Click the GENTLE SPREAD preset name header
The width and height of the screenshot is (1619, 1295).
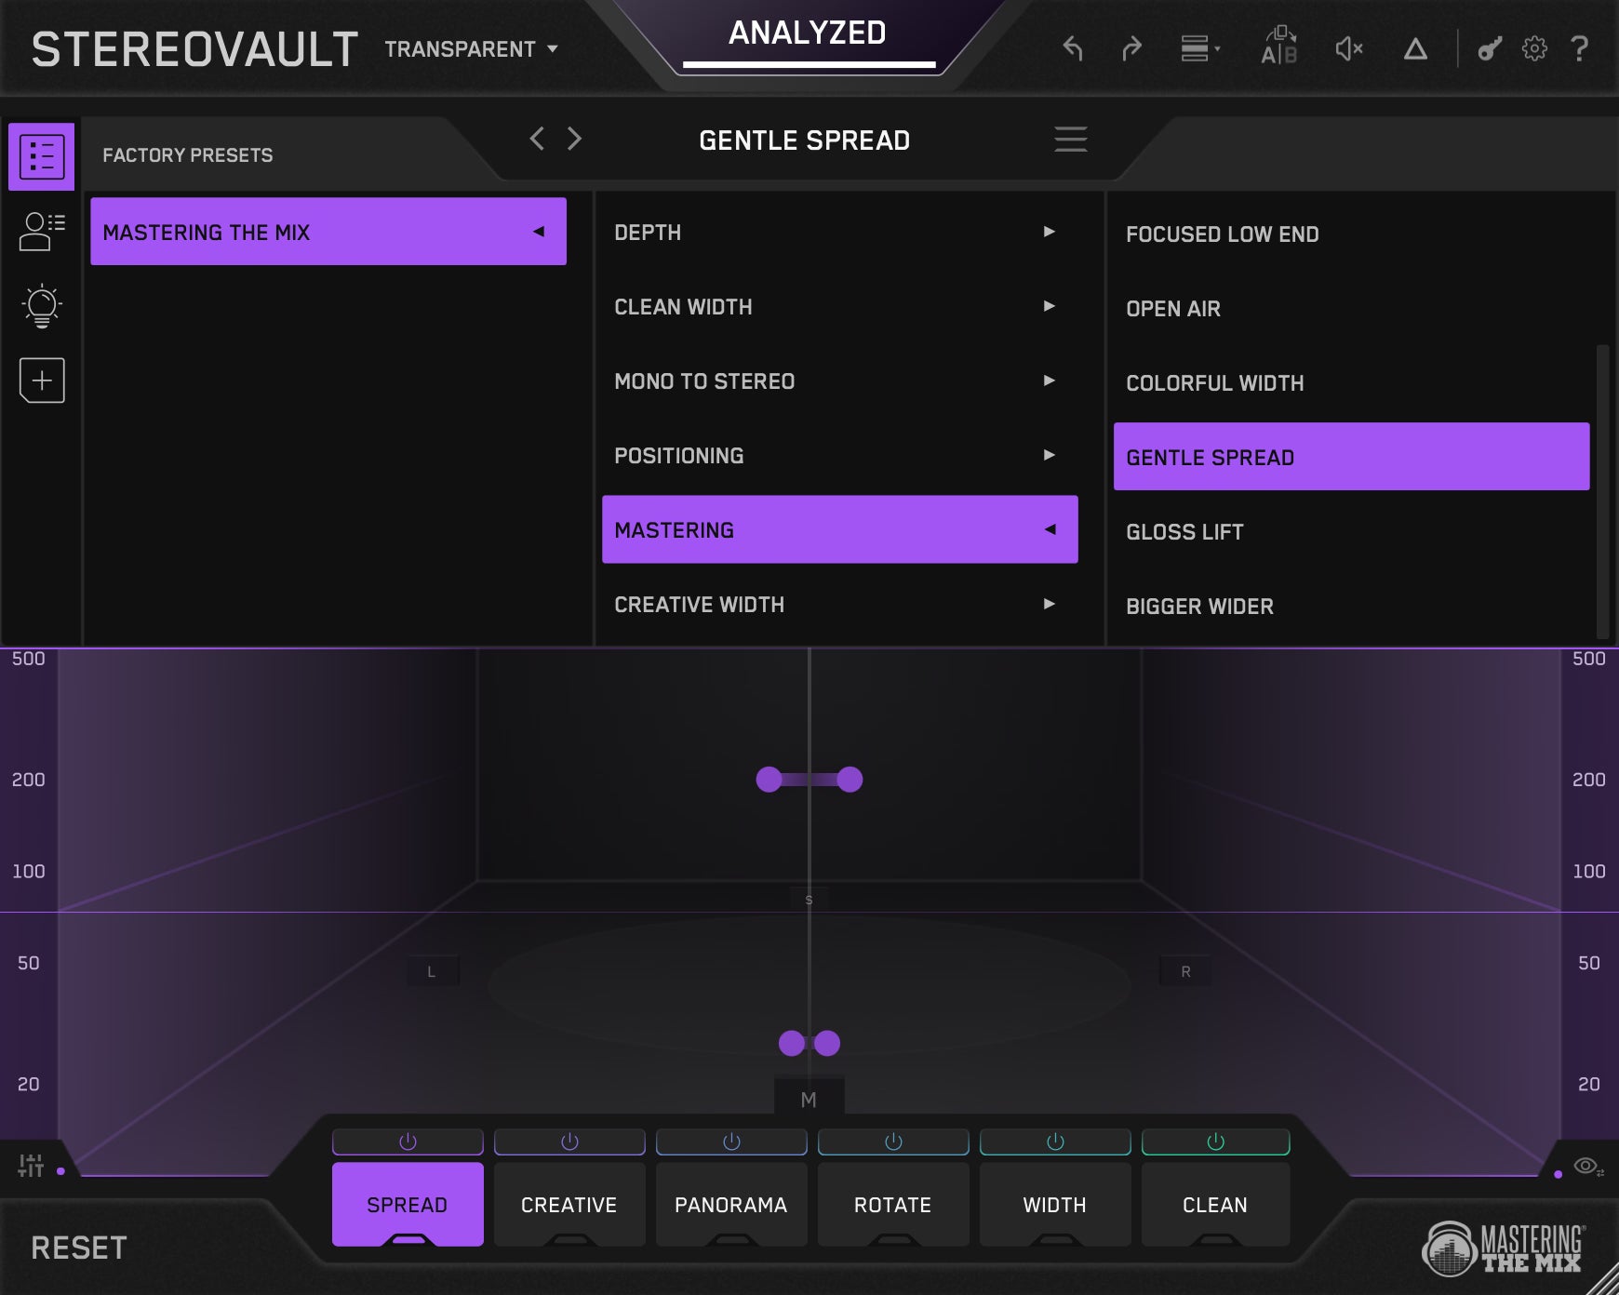[805, 140]
